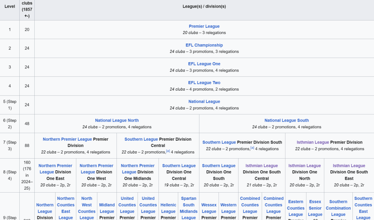Viewport: 374px width, 220px height.
Task: Select the National League link at level 5
Action: 204,102
